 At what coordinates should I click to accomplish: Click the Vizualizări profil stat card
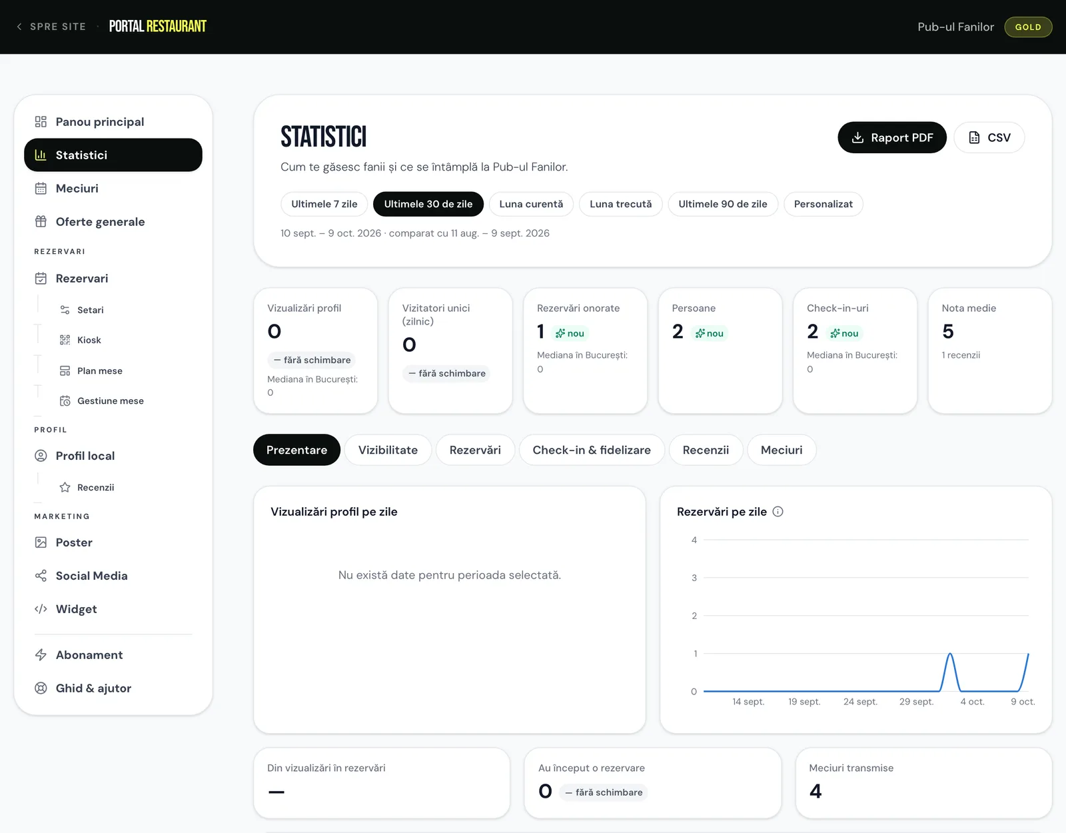point(316,351)
